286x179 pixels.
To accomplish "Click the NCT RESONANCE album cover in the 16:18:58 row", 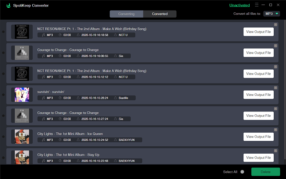I will click(x=22, y=32).
